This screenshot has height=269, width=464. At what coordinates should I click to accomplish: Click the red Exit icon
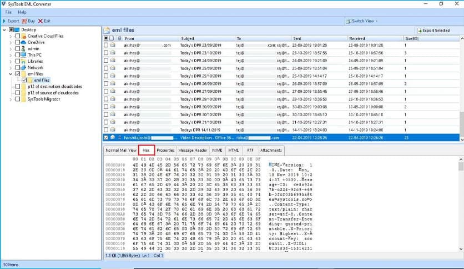coord(41,21)
